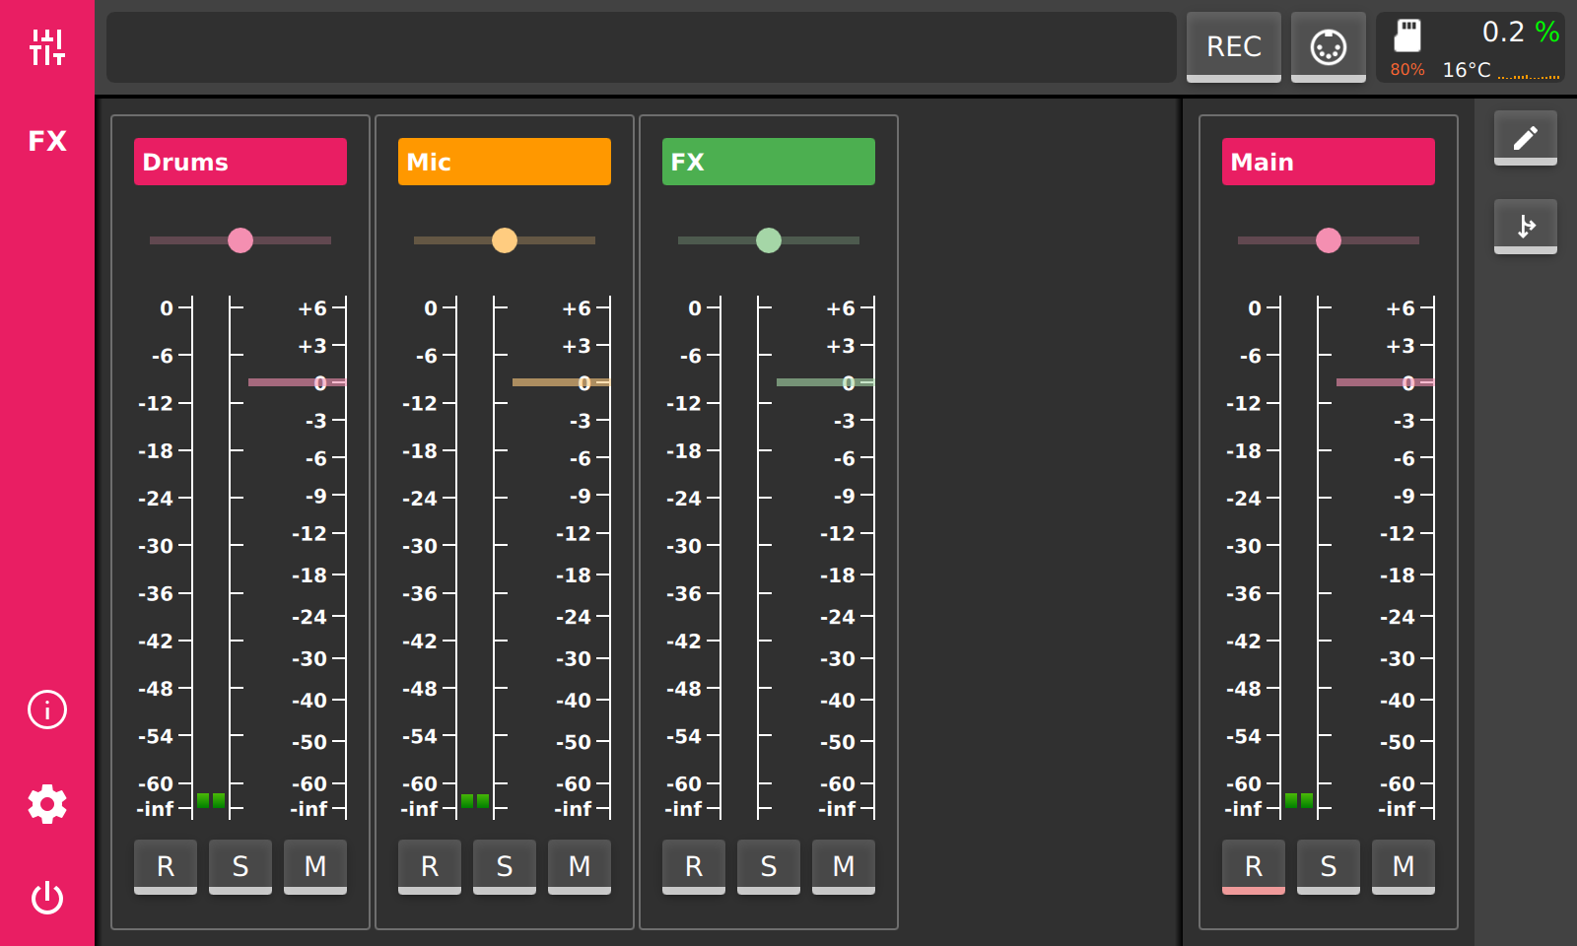Start recording with the REC button

pyautogui.click(x=1234, y=46)
